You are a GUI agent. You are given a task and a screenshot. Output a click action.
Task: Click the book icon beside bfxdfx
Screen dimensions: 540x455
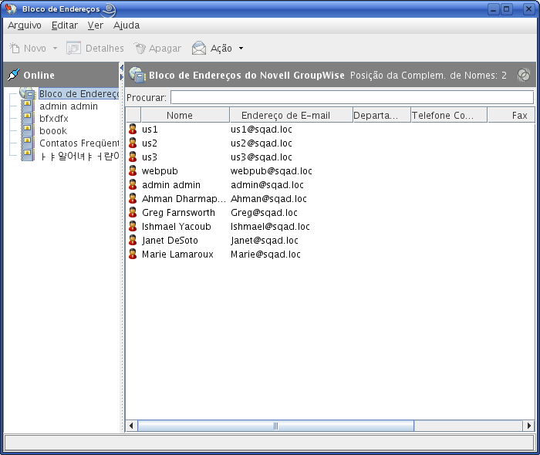(28, 119)
